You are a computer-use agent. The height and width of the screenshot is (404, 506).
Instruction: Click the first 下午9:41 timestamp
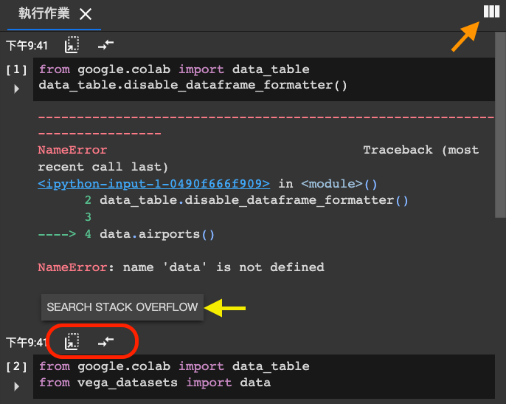[27, 46]
